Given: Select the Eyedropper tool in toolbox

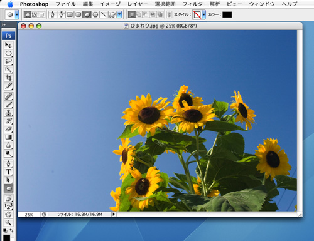Looking at the screenshot, I should [8, 86].
